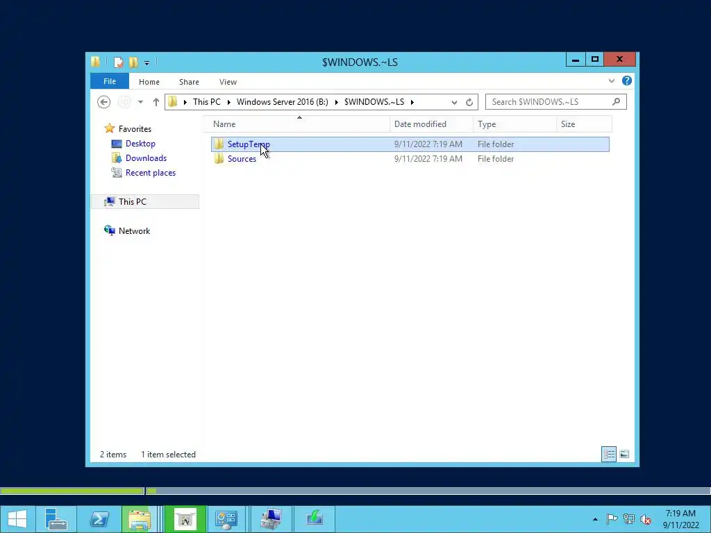The height and width of the screenshot is (533, 711).
Task: Sort by Date modified column header
Action: [431, 124]
